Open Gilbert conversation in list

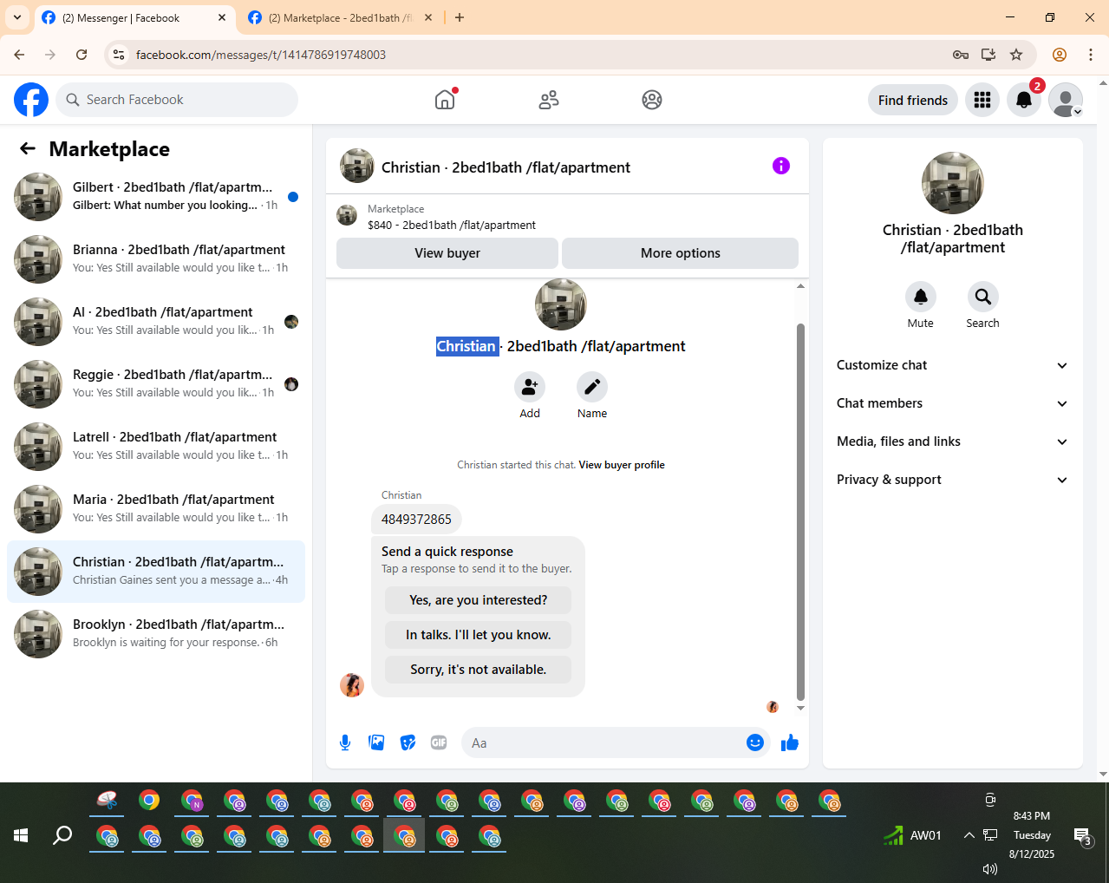[x=156, y=197]
